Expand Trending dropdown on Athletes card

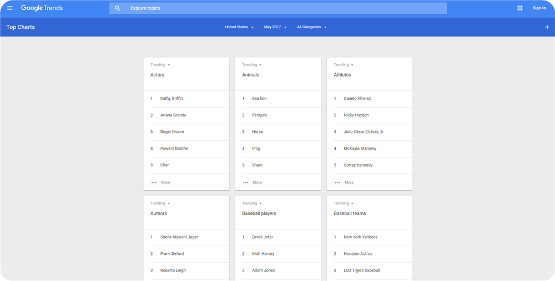point(344,65)
